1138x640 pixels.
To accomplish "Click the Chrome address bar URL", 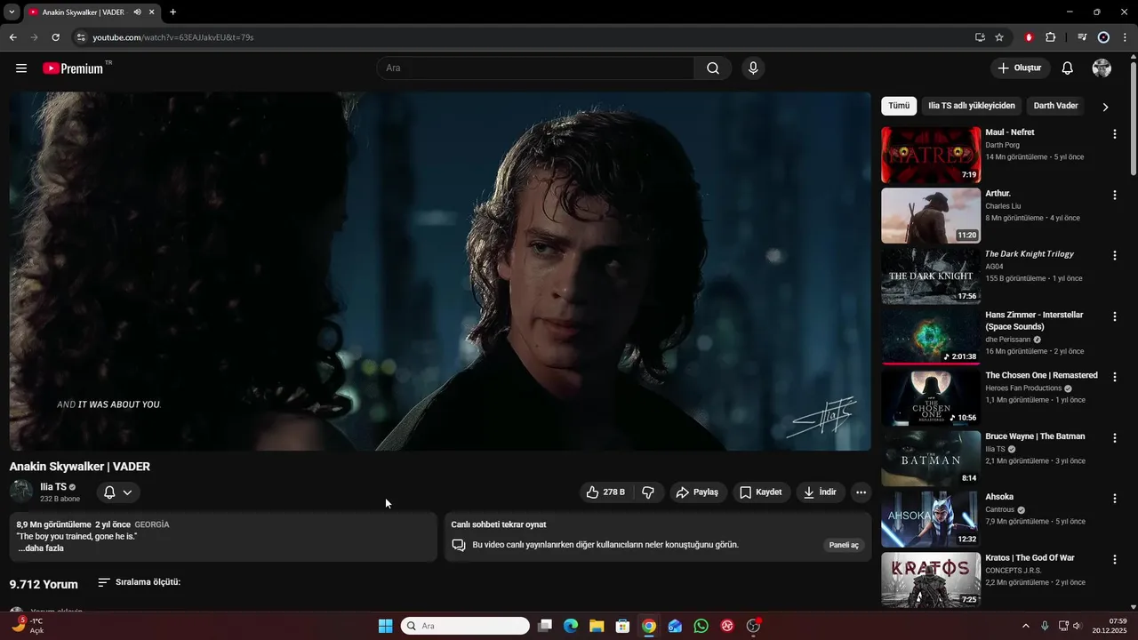I will coord(173,37).
